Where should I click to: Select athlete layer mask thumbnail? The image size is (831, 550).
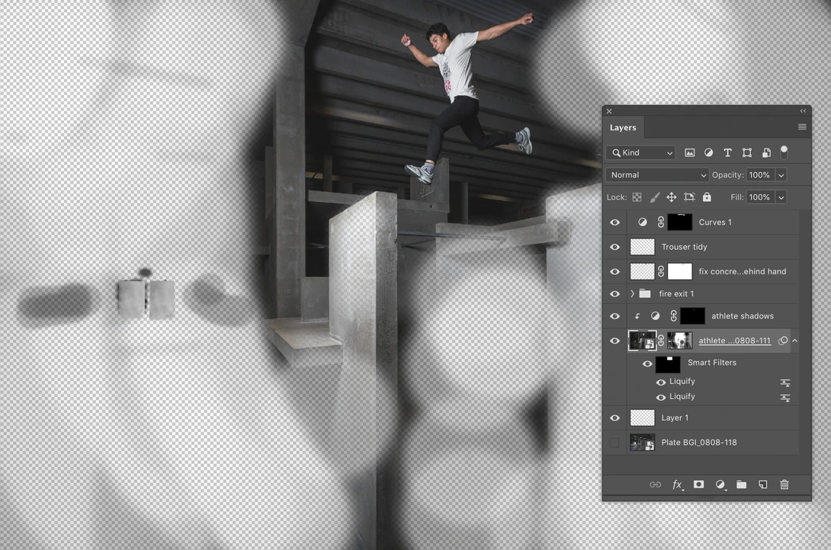679,341
